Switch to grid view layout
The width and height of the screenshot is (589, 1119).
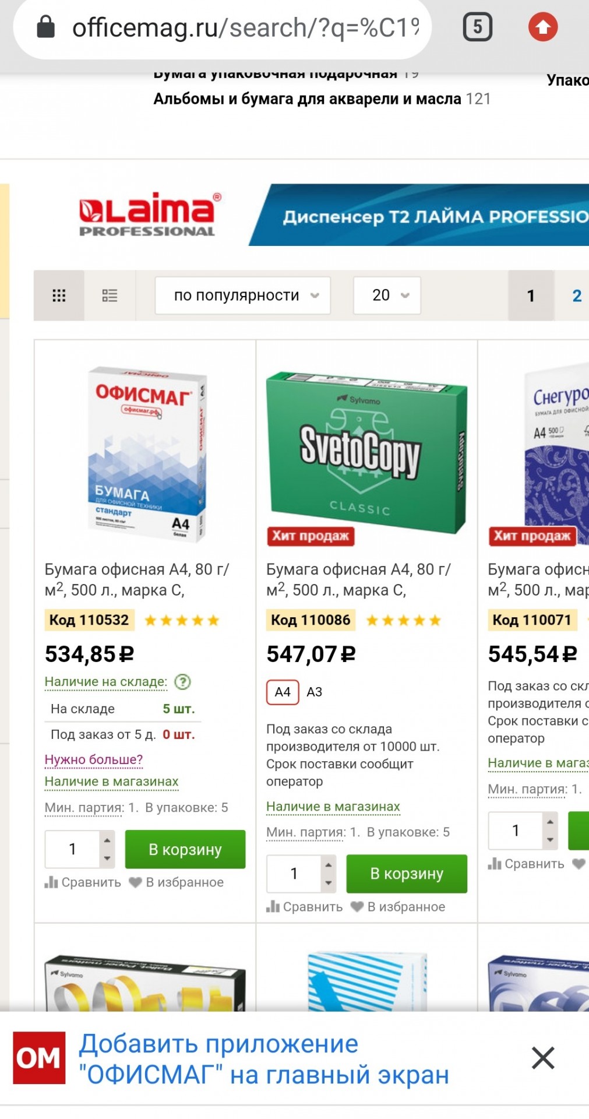pos(59,295)
